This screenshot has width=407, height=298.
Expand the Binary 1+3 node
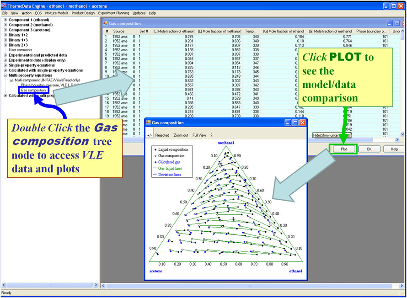pyautogui.click(x=5, y=40)
